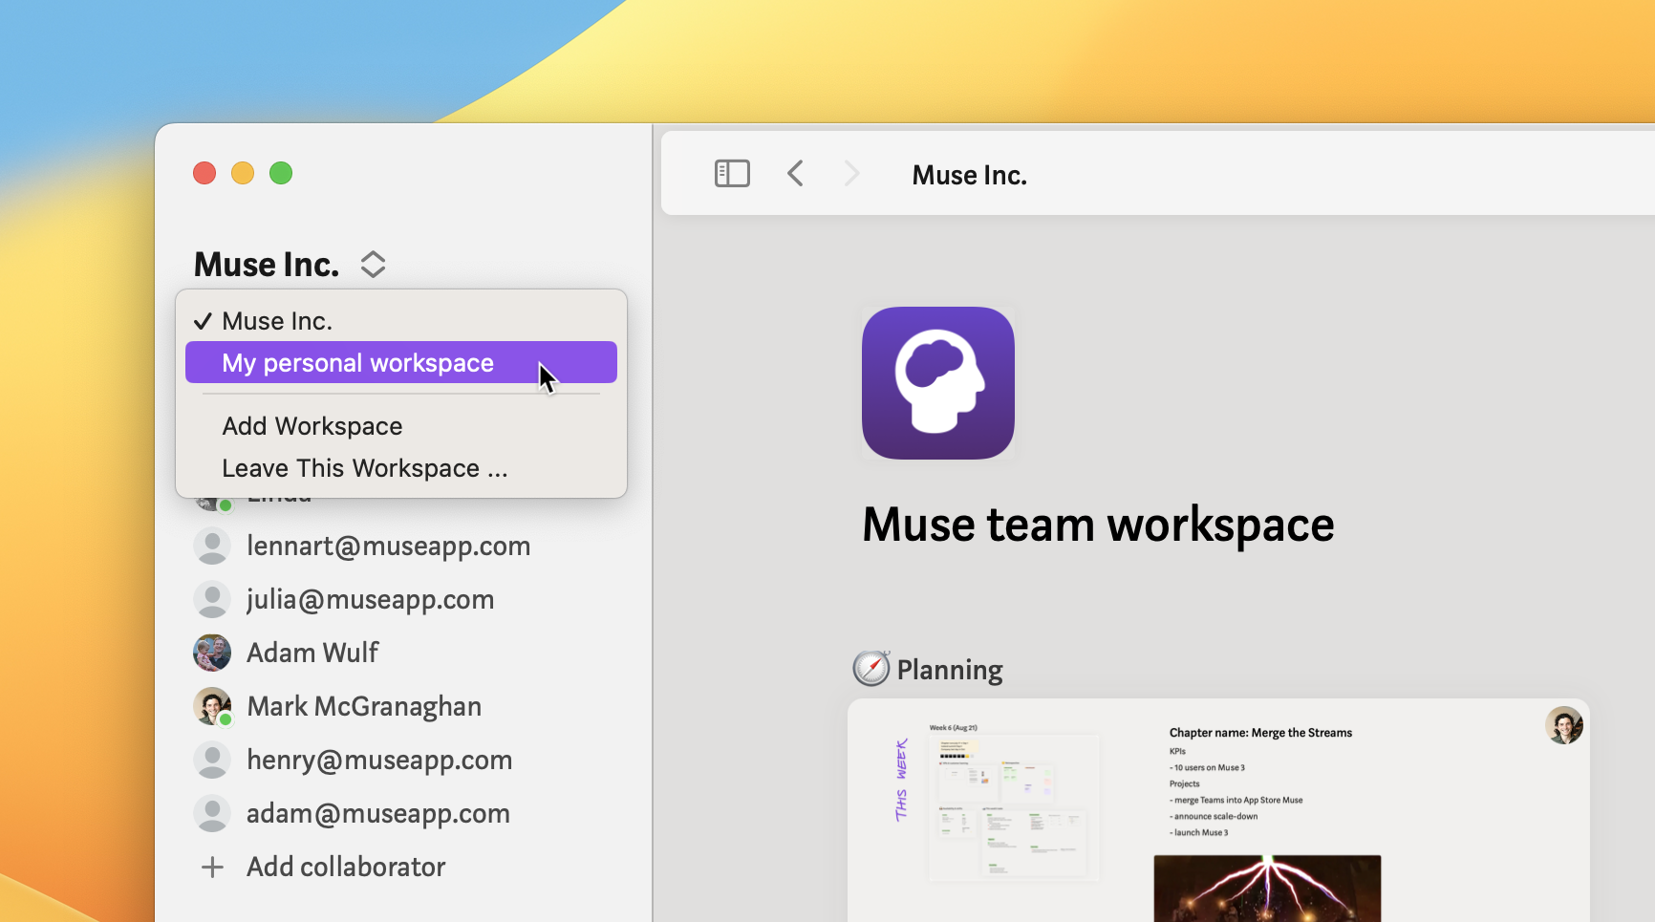Click Mark McGranaghan's avatar photo

[212, 706]
